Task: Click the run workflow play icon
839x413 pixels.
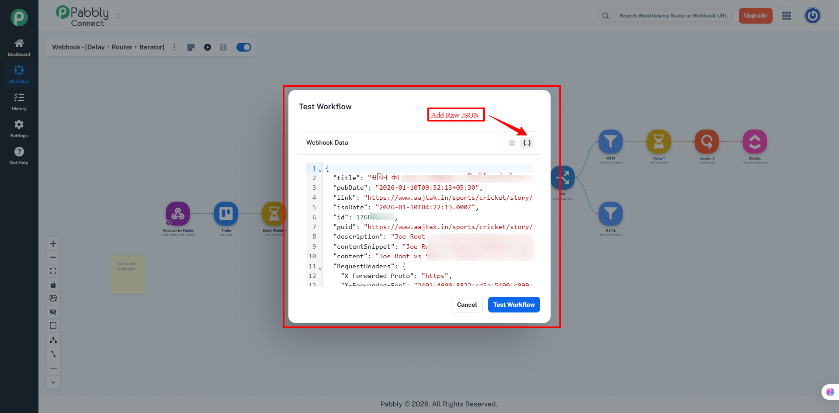Action: tap(208, 47)
